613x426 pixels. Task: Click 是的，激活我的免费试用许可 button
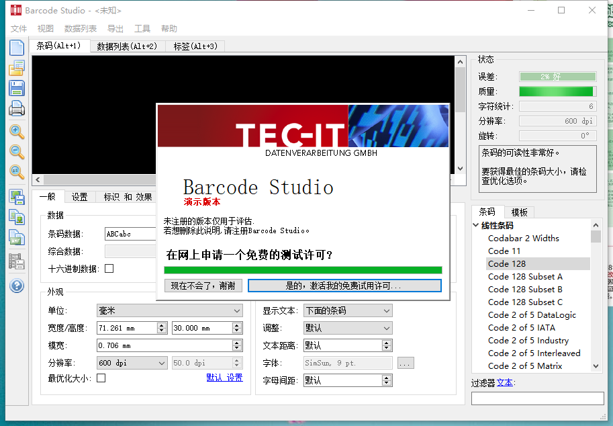pyautogui.click(x=344, y=285)
